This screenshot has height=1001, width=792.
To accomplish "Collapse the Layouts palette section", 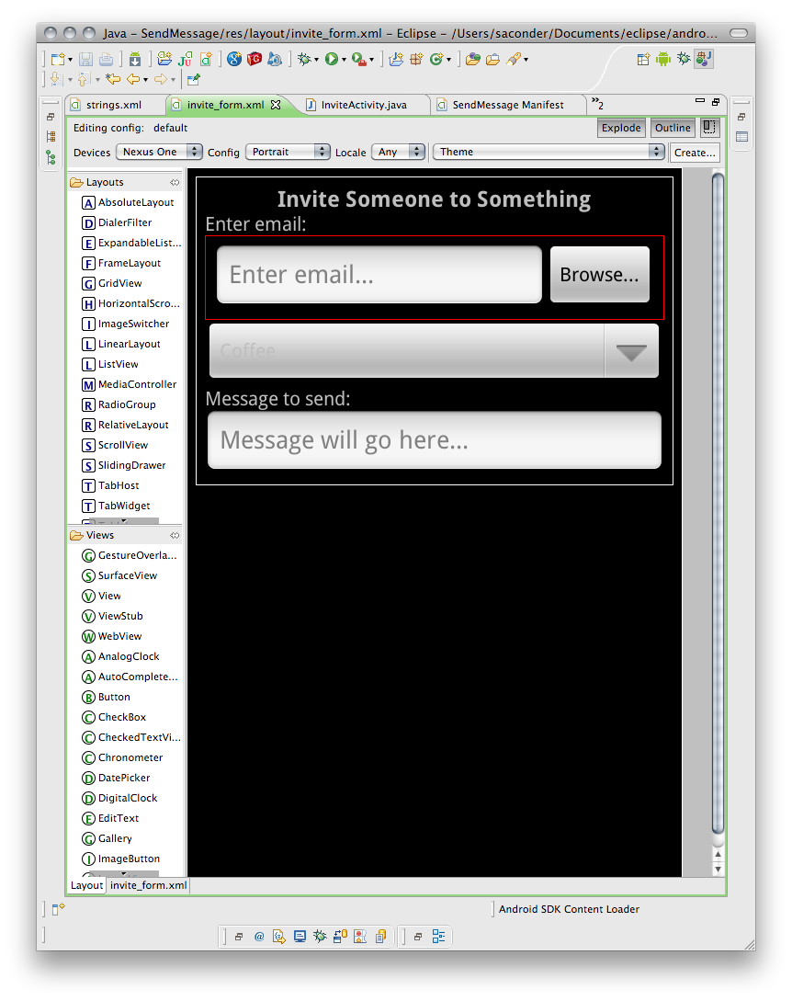I will coord(175,183).
